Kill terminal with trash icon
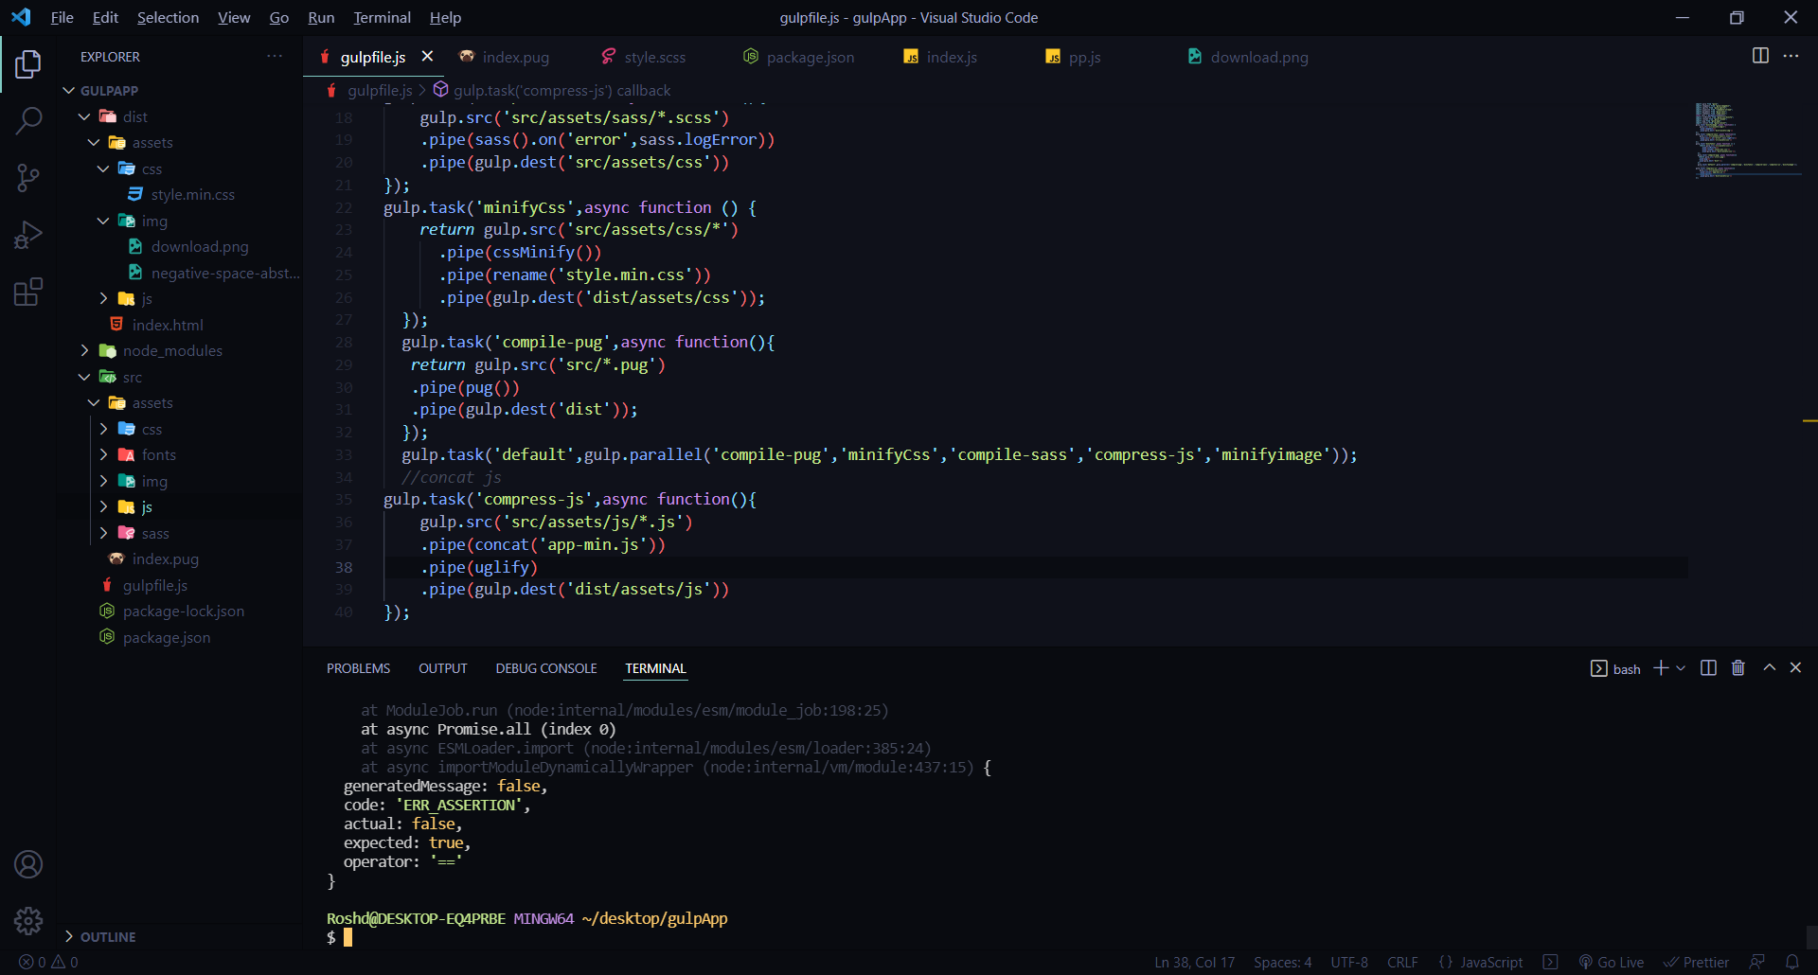 [x=1738, y=668]
